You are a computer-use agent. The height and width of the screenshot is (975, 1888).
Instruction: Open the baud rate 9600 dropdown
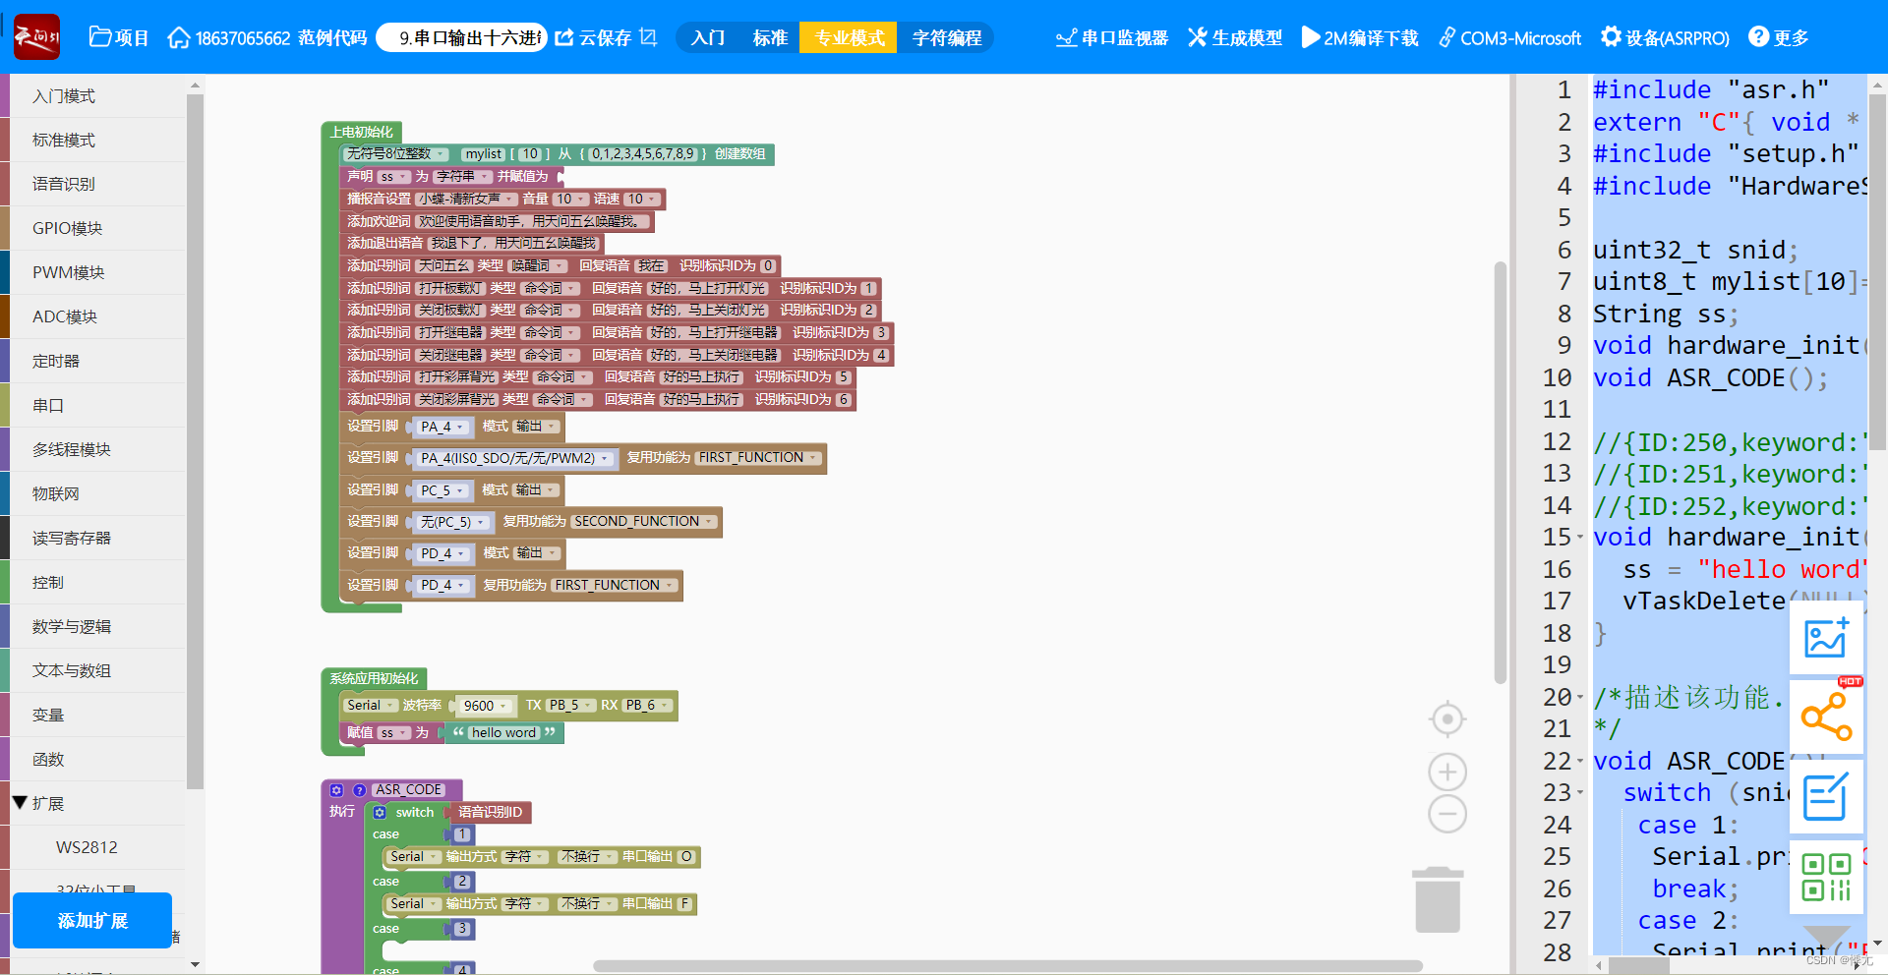click(486, 706)
